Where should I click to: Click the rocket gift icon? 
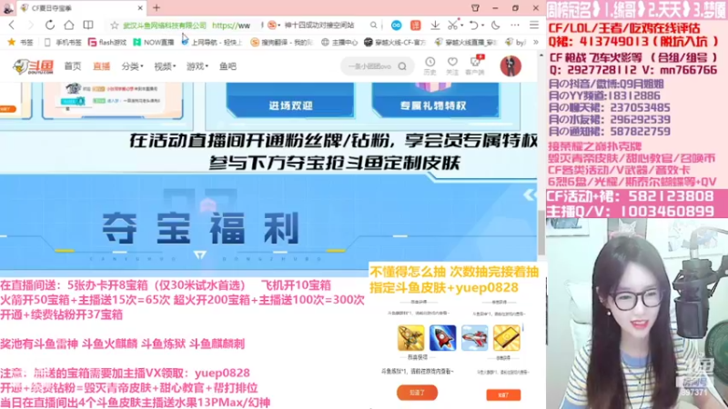pyautogui.click(x=442, y=338)
